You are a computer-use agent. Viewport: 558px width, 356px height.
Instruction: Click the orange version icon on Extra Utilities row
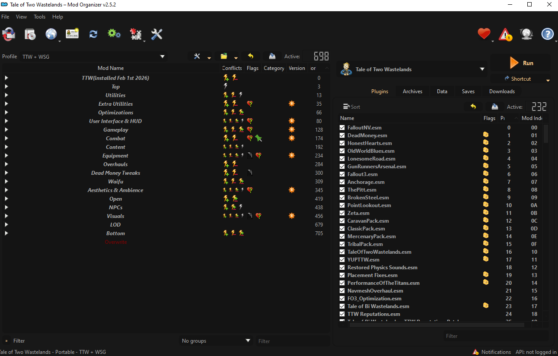coord(292,104)
